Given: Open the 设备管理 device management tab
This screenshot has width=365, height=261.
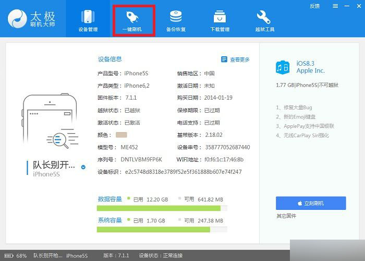Looking at the screenshot, I should [x=88, y=19].
